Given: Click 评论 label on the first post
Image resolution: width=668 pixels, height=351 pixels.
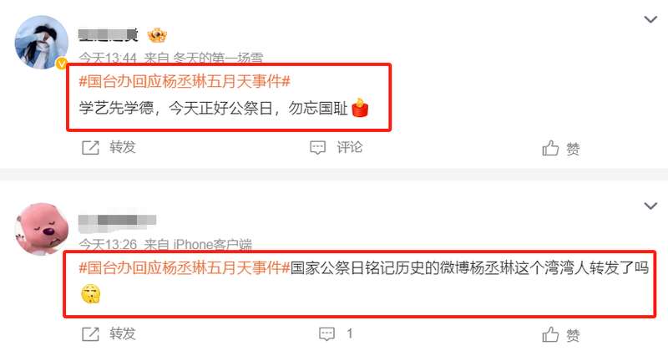Looking at the screenshot, I should (350, 147).
